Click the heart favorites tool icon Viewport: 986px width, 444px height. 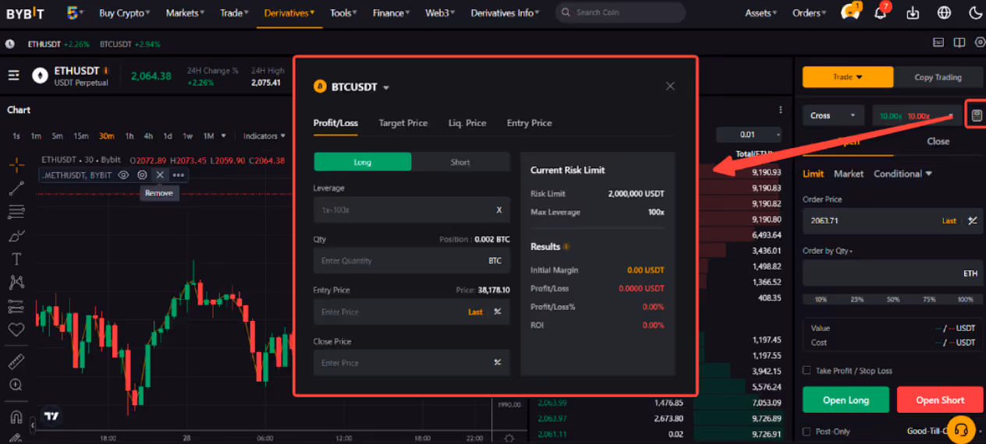pyautogui.click(x=16, y=329)
